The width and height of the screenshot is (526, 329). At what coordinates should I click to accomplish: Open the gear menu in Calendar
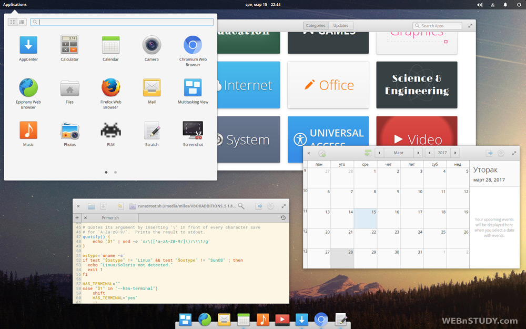coord(501,153)
